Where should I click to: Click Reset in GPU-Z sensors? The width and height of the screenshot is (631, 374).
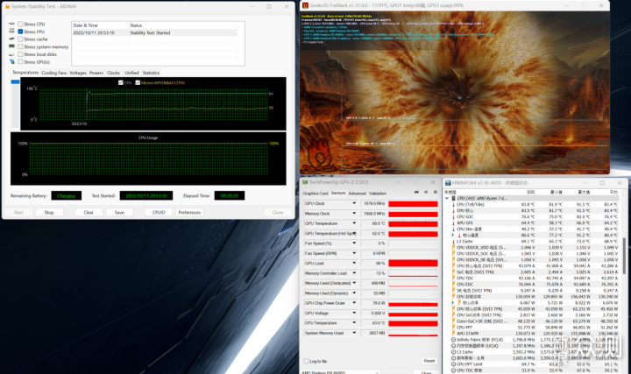[429, 361]
